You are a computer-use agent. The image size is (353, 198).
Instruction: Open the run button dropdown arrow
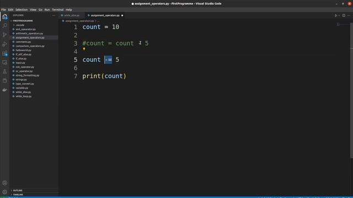(x=339, y=15)
